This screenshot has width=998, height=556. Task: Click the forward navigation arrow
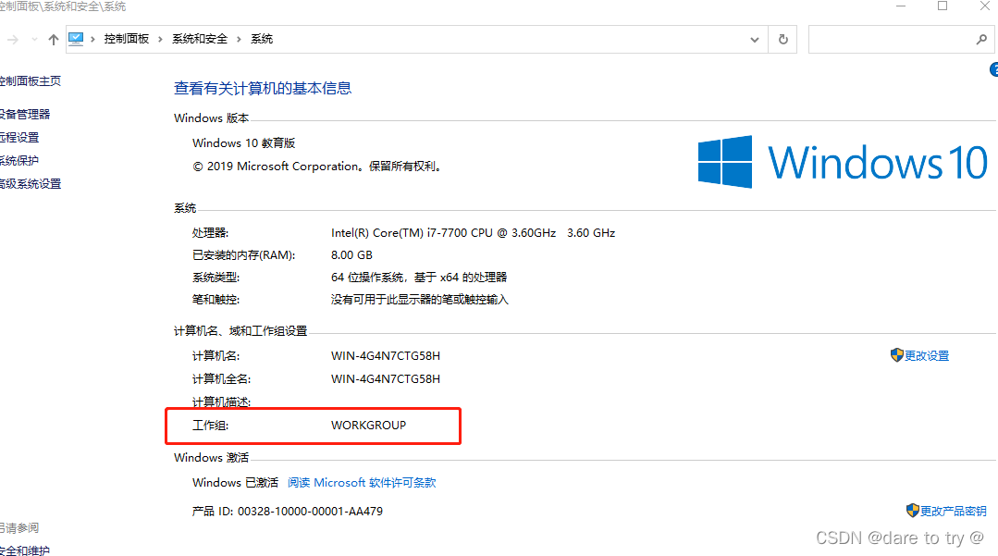pos(12,40)
